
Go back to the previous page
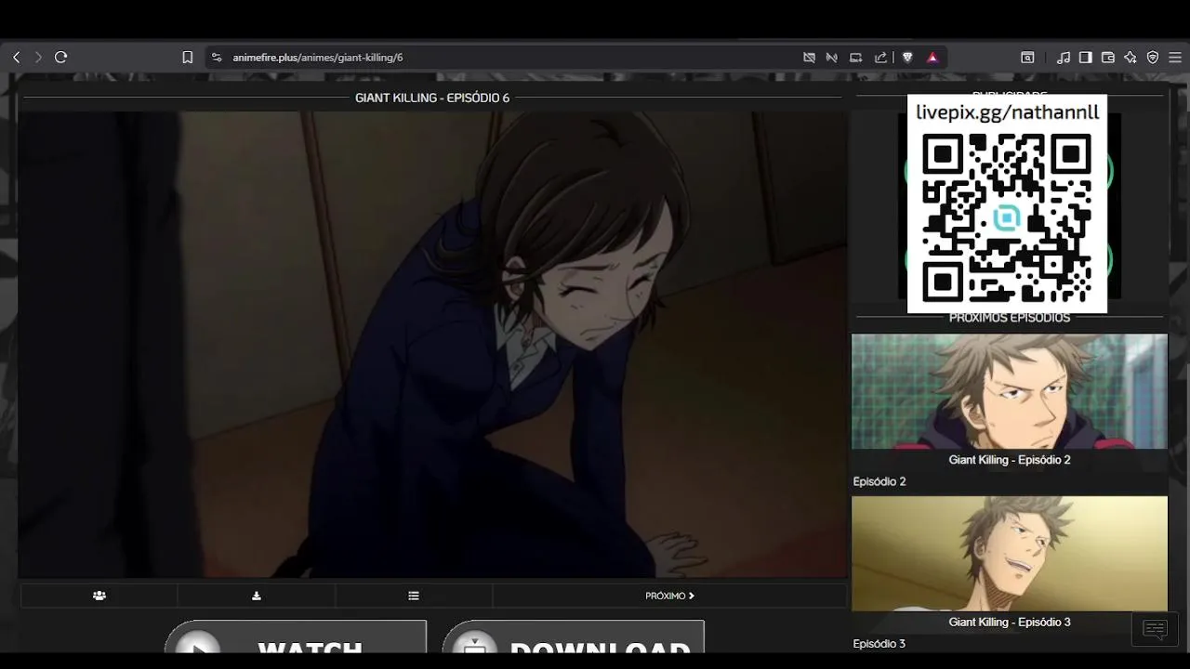coord(16,58)
